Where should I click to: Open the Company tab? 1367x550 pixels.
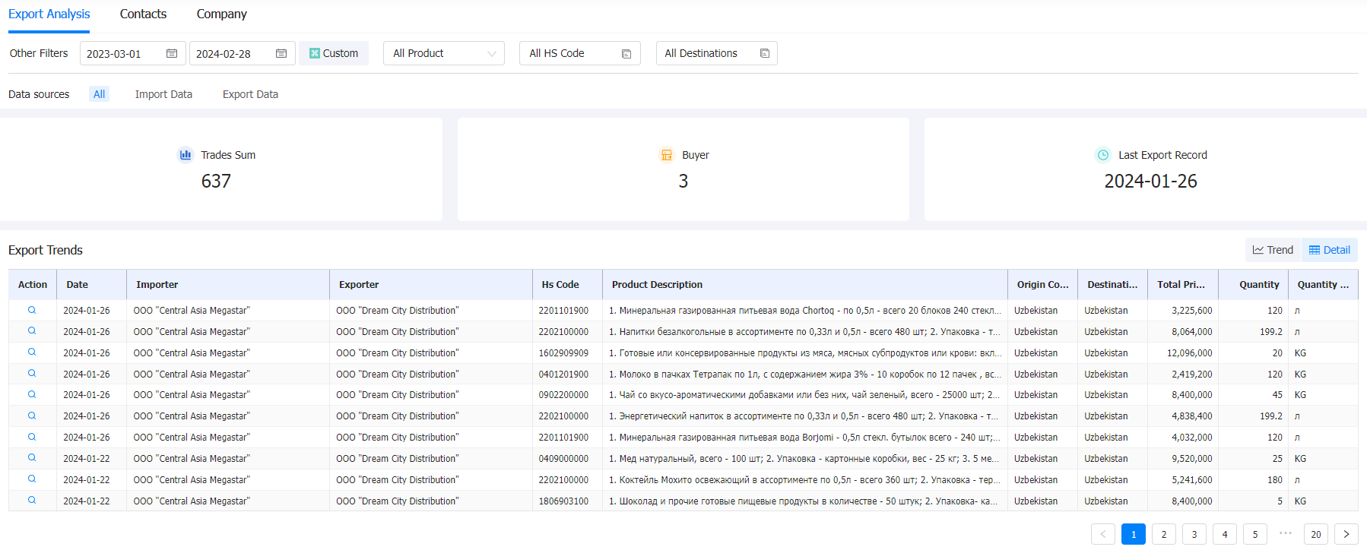pyautogui.click(x=221, y=14)
